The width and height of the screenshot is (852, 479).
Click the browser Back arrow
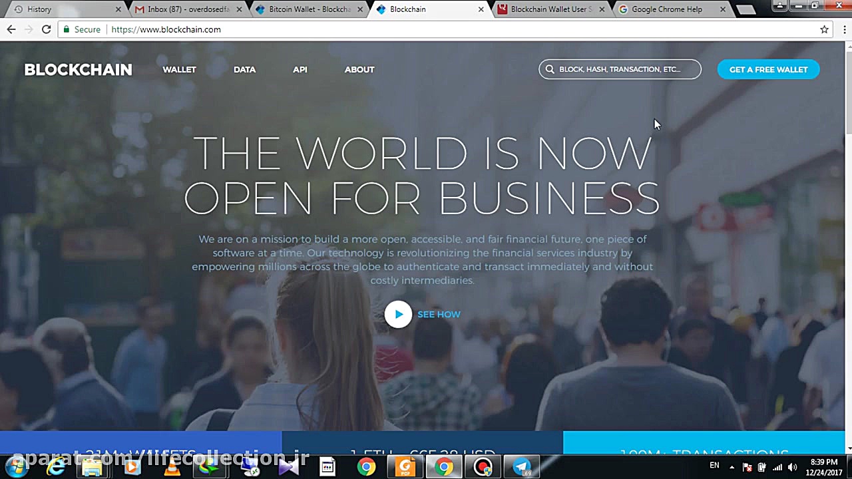tap(11, 29)
